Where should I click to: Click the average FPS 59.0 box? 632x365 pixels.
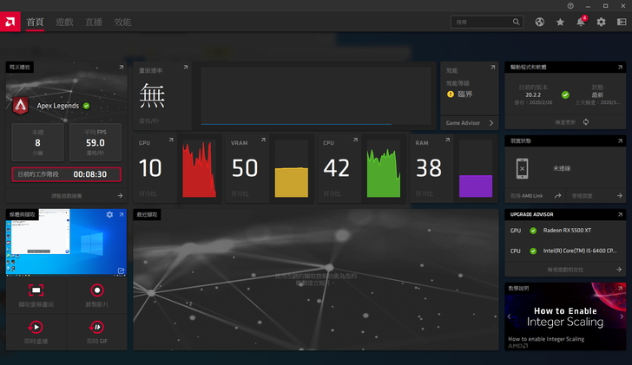click(x=95, y=142)
